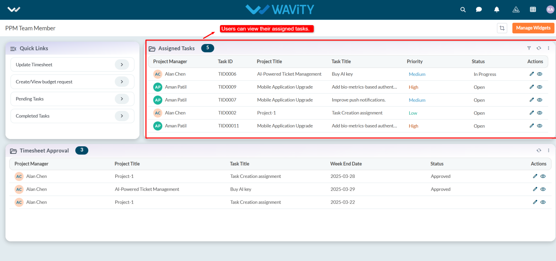This screenshot has height=261, width=556.
Task: View task TID0007 with eye icon
Action: coord(540,100)
